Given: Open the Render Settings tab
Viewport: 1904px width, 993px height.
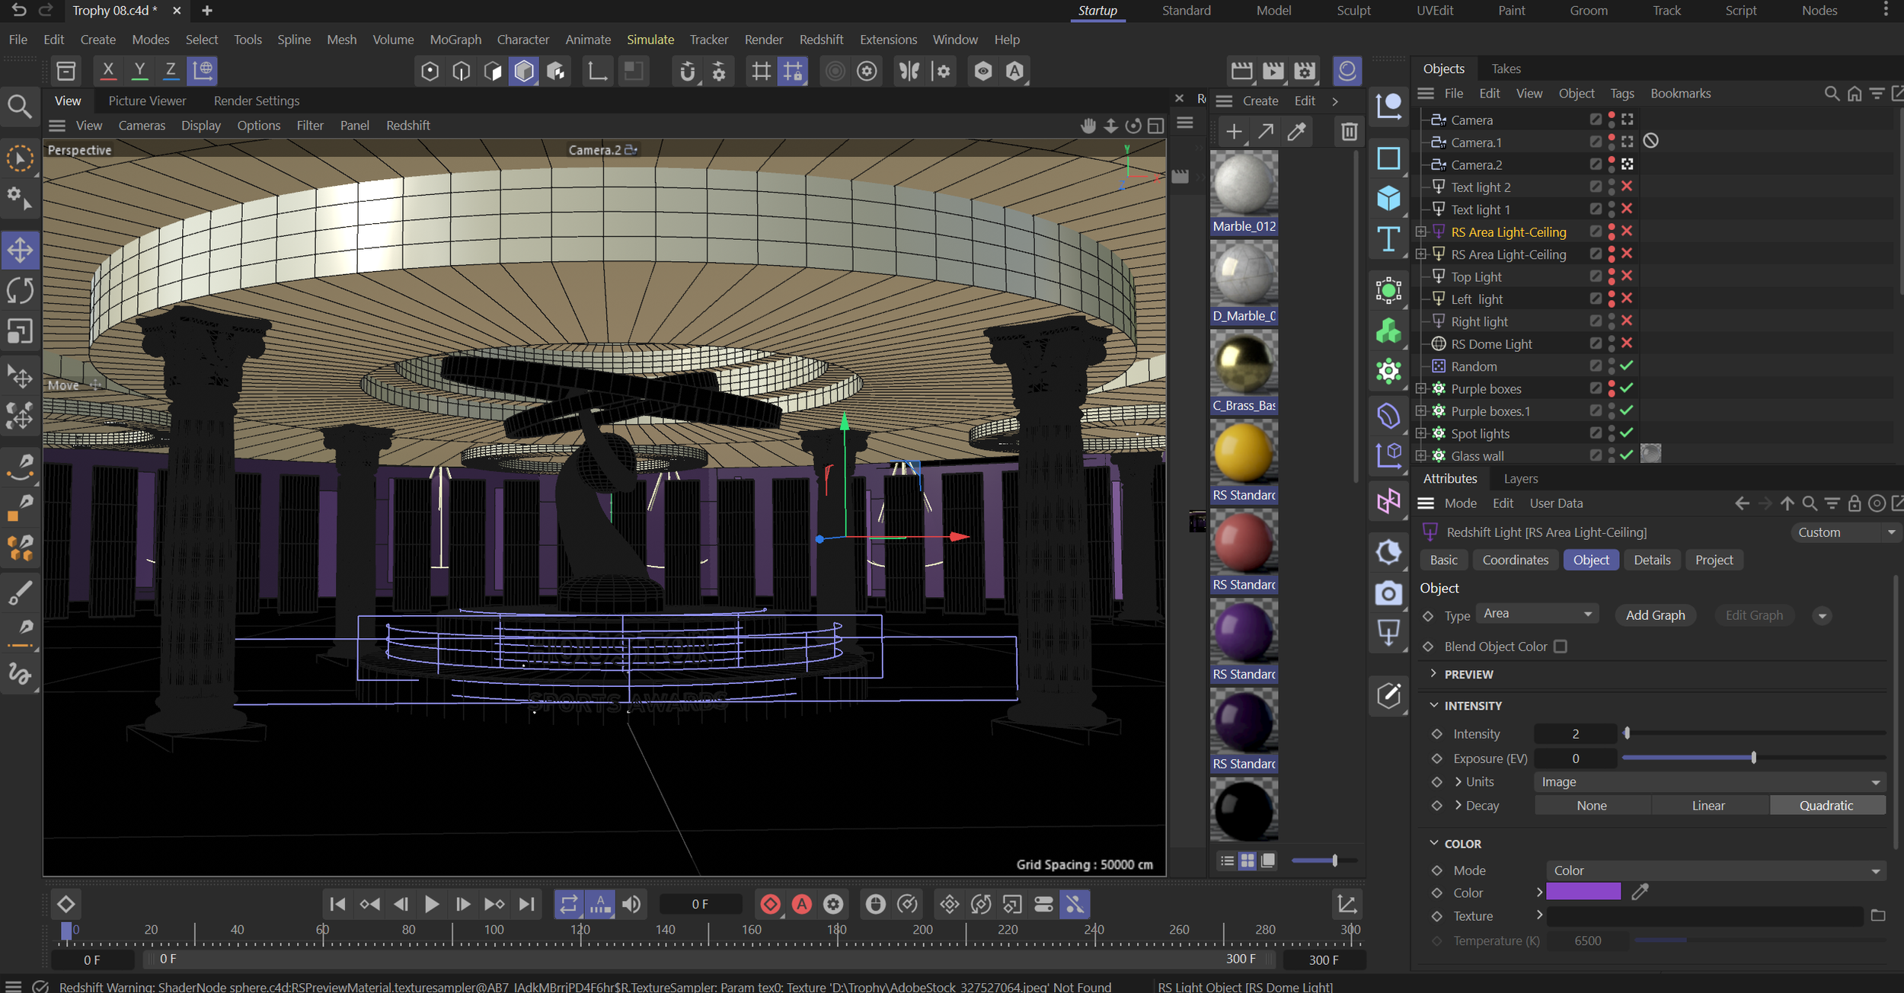Looking at the screenshot, I should coord(256,101).
